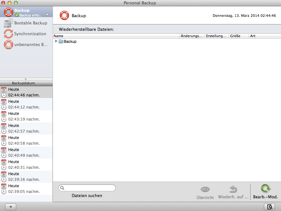Click calendar icon above 02:40:49 nachm.
This screenshot has width=281, height=211.
pyautogui.click(x=4, y=150)
